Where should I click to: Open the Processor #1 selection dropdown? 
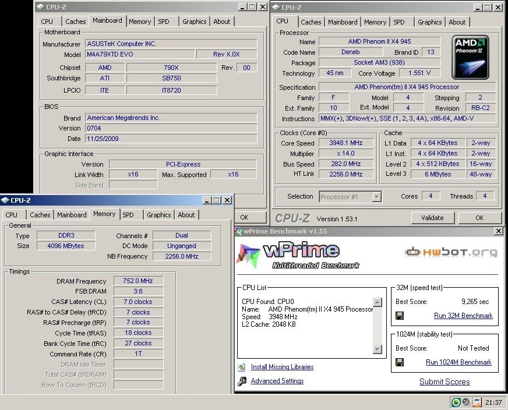(x=376, y=197)
